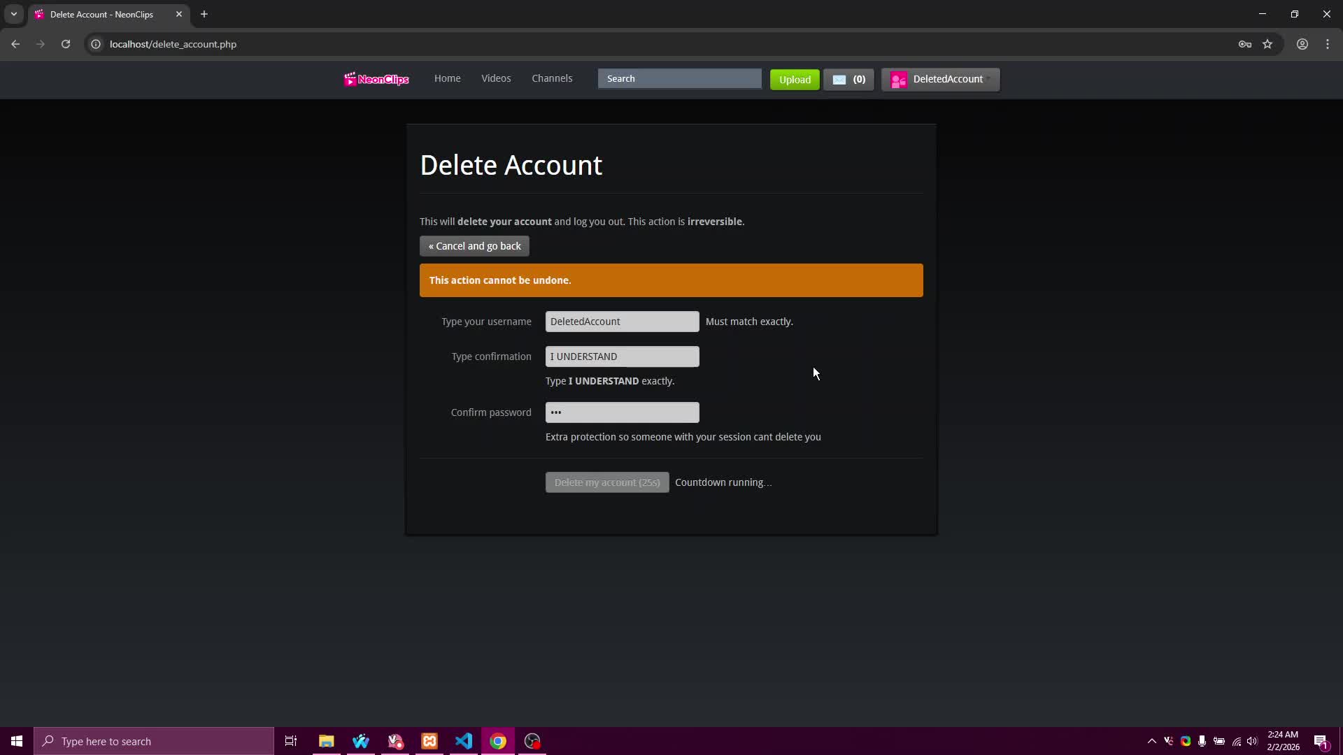This screenshot has height=755, width=1343.
Task: Launch OBS Studio from the taskbar
Action: (x=532, y=741)
